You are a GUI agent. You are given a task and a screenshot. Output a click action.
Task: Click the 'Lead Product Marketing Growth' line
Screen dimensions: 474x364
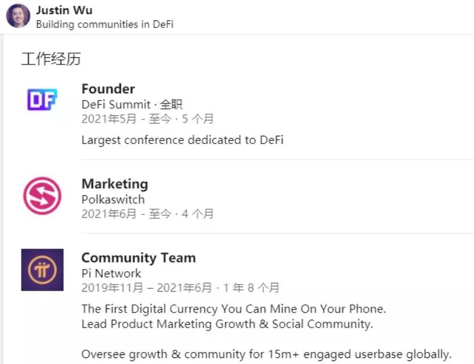coord(227,324)
